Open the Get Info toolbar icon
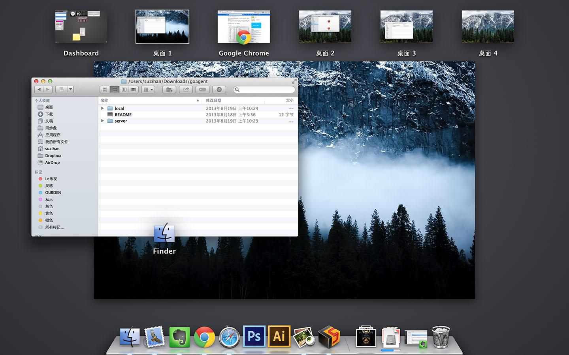 pyautogui.click(x=219, y=90)
